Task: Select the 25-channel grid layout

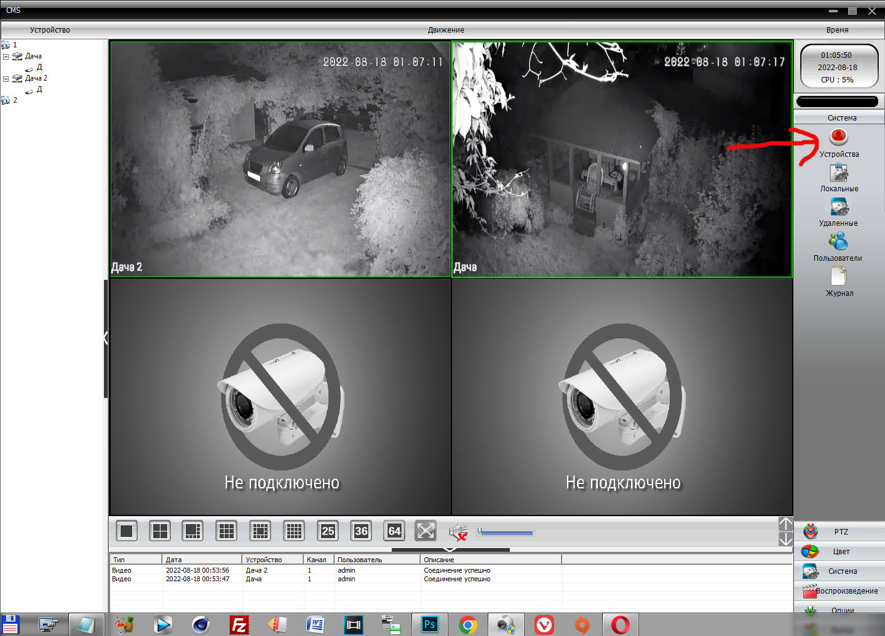Action: [328, 531]
